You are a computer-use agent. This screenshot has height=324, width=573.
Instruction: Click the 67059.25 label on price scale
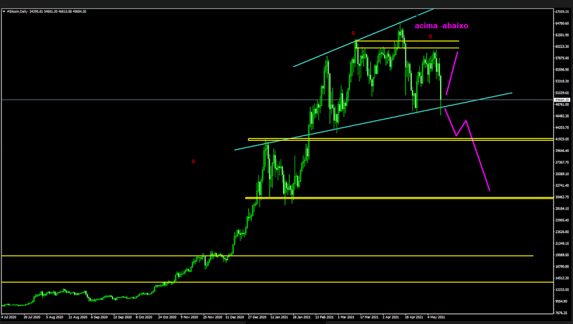pos(563,12)
